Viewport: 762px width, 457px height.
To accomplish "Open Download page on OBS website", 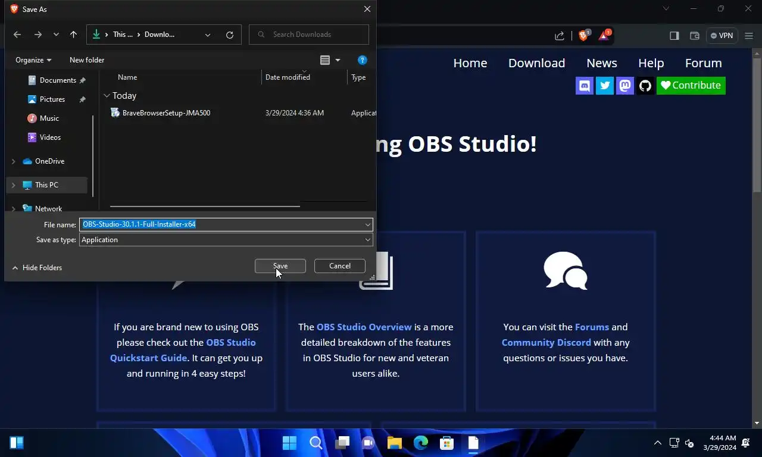I will point(537,63).
